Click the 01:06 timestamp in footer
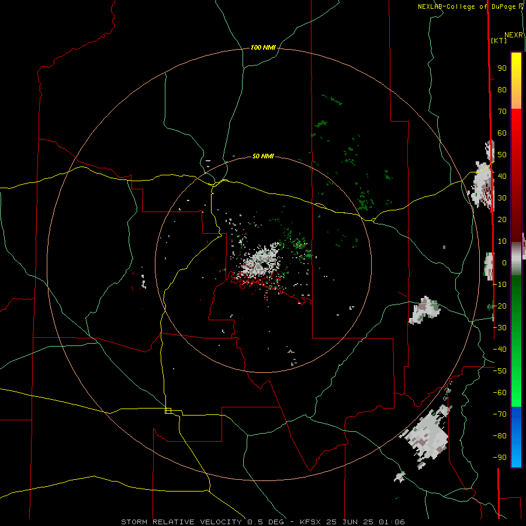This screenshot has width=526, height=526. (x=392, y=522)
